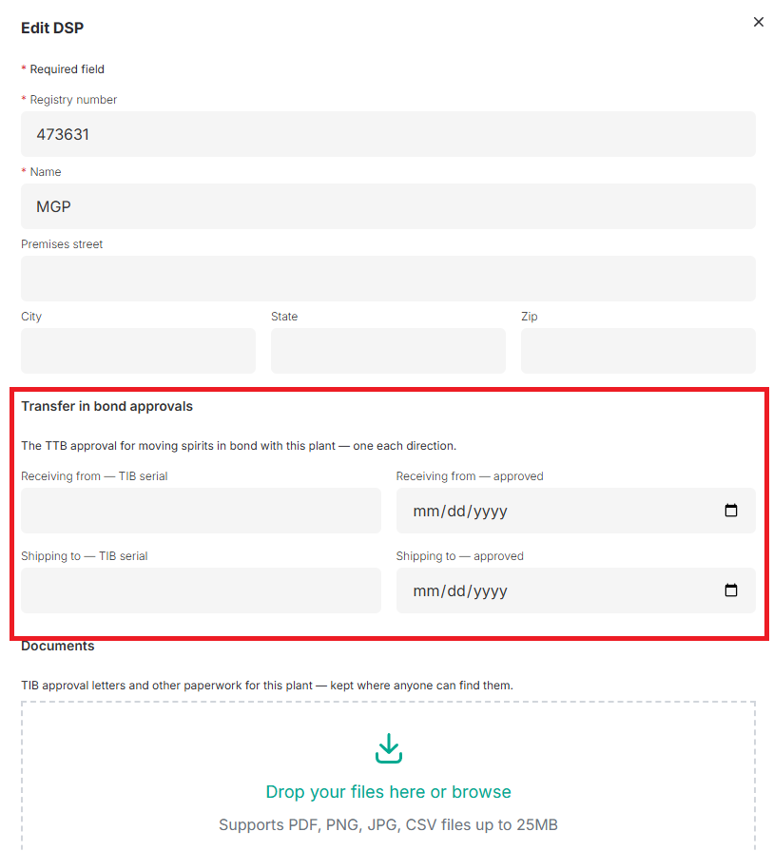
Task: Select year segment in Receiving from approved date
Action: [491, 512]
